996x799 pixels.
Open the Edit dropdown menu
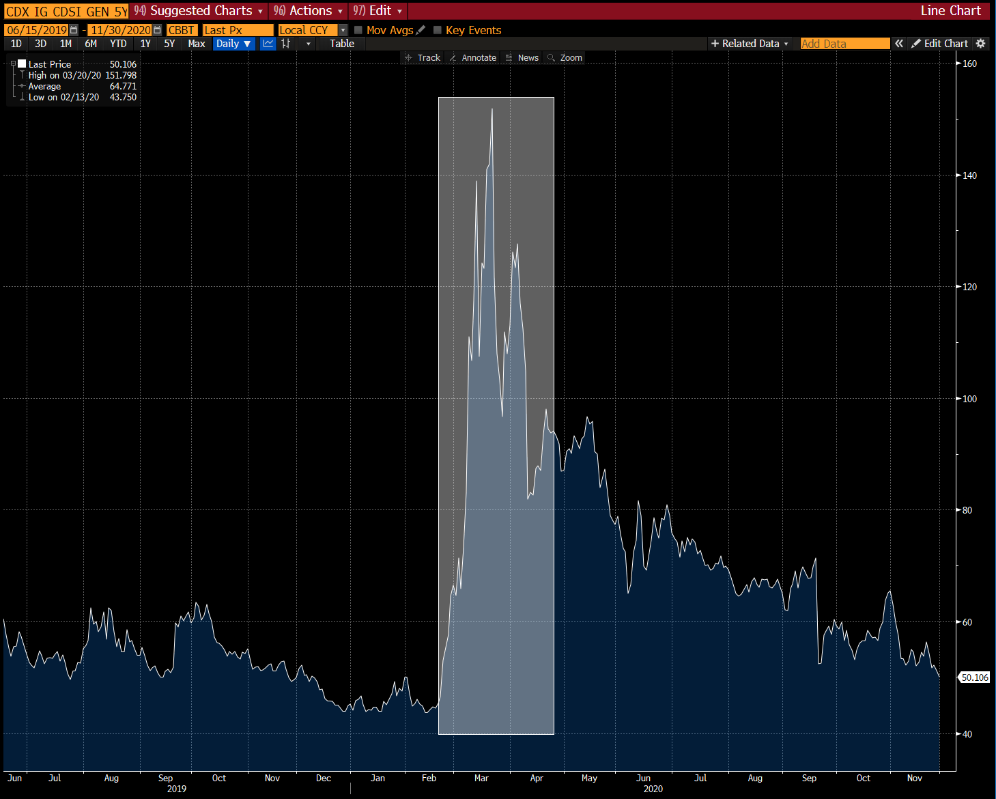[378, 11]
